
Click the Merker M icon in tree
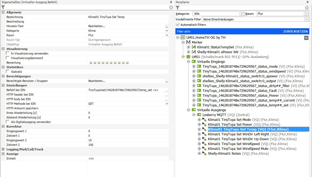tap(188, 42)
